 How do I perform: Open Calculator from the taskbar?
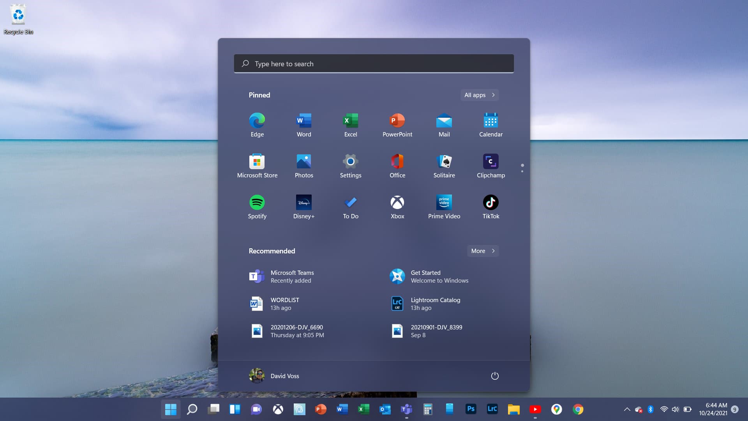point(428,409)
